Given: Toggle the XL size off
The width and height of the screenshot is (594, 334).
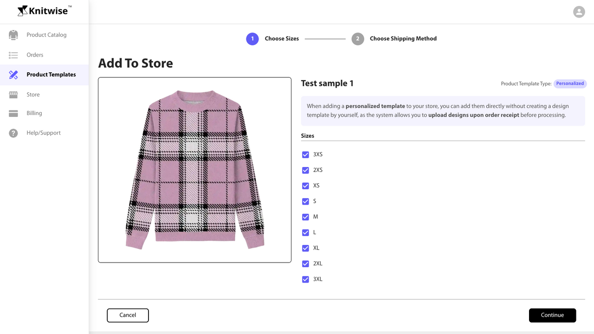Looking at the screenshot, I should 305,248.
